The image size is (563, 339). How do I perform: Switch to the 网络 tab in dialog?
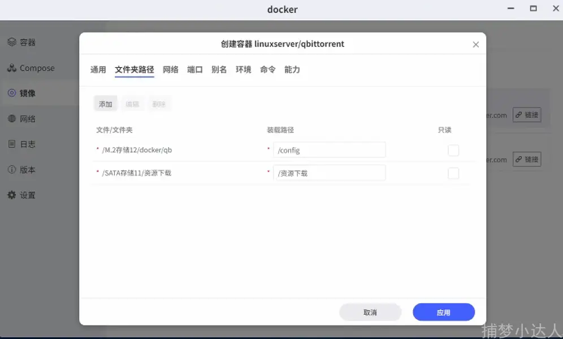(x=171, y=70)
